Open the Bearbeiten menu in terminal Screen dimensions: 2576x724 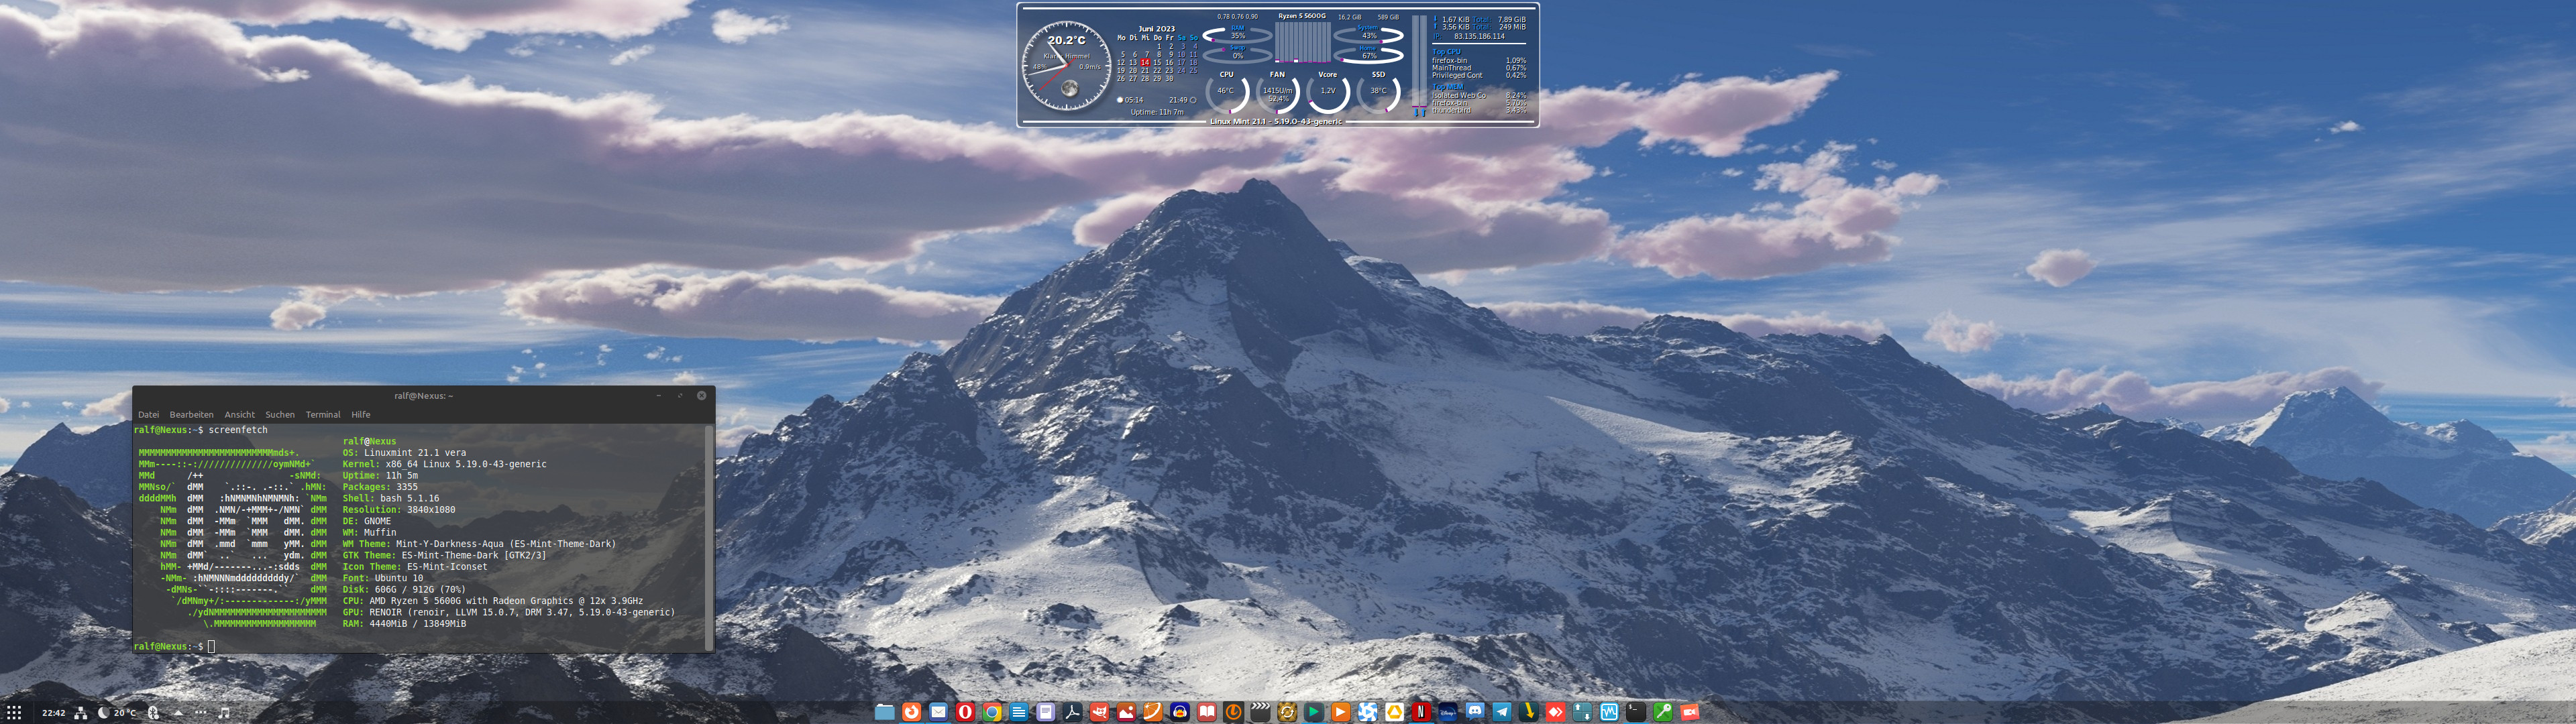pos(191,414)
